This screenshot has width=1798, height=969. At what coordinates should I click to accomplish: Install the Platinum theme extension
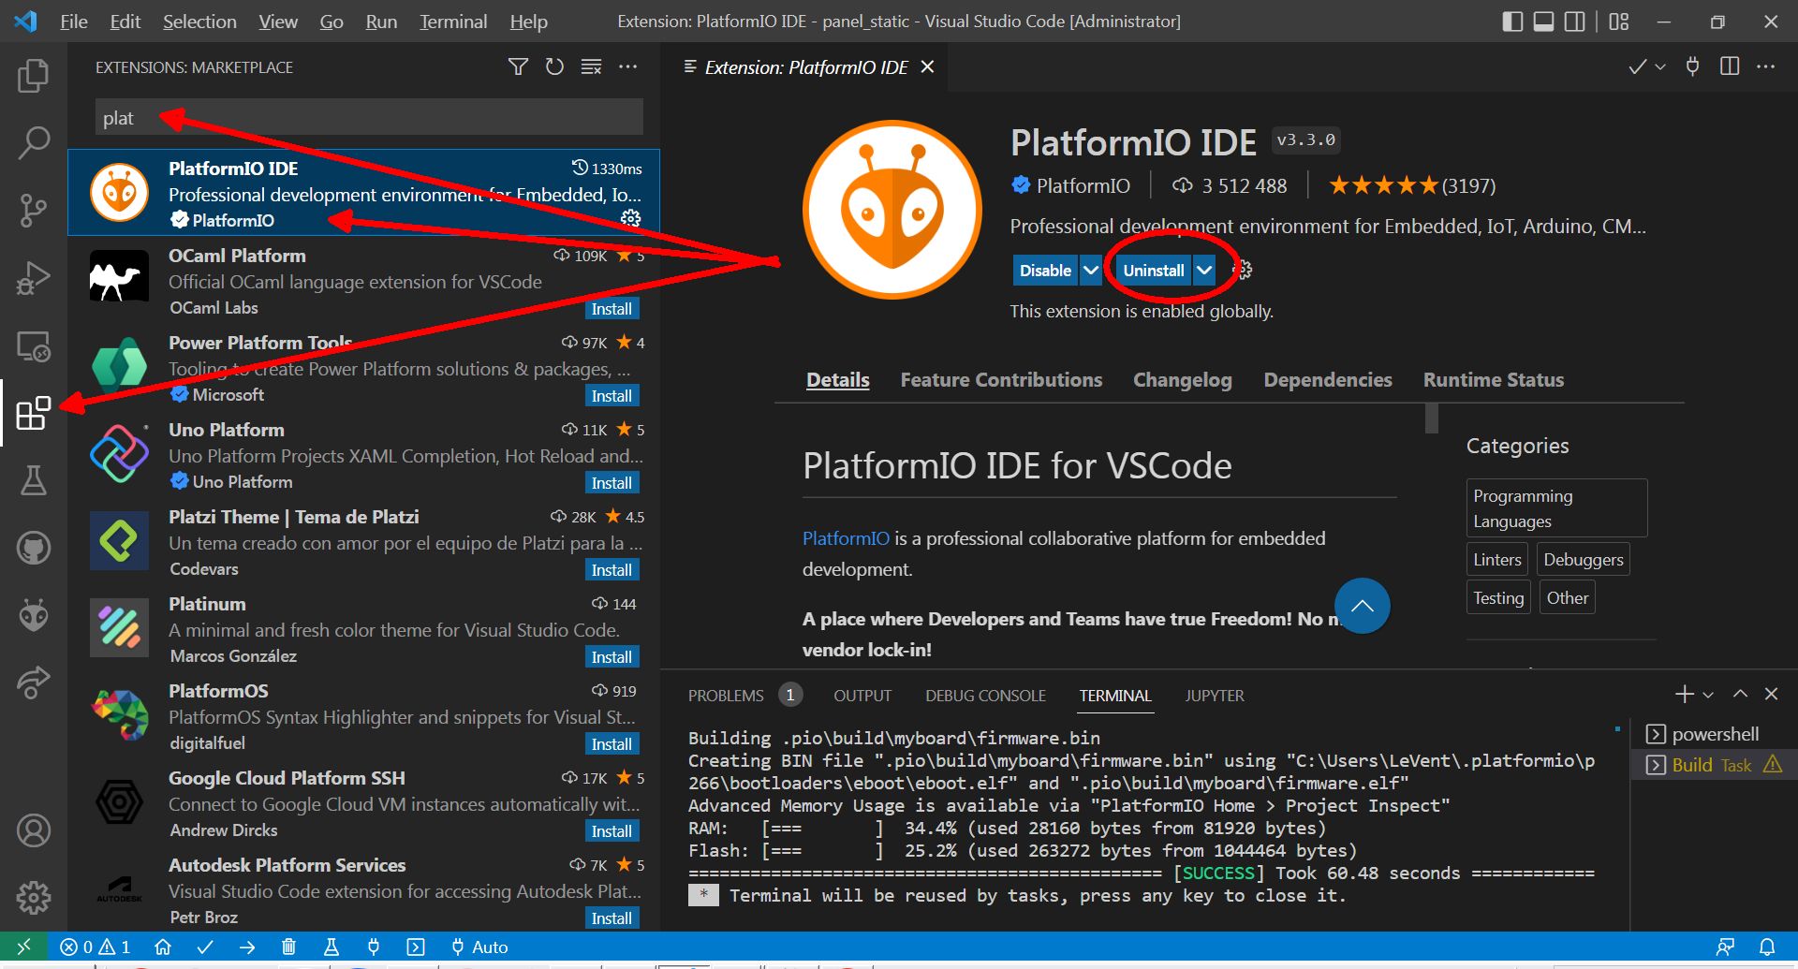tap(612, 657)
